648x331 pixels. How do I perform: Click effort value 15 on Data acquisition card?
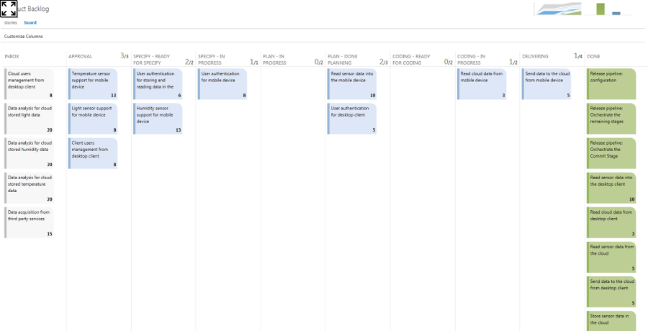tap(50, 234)
